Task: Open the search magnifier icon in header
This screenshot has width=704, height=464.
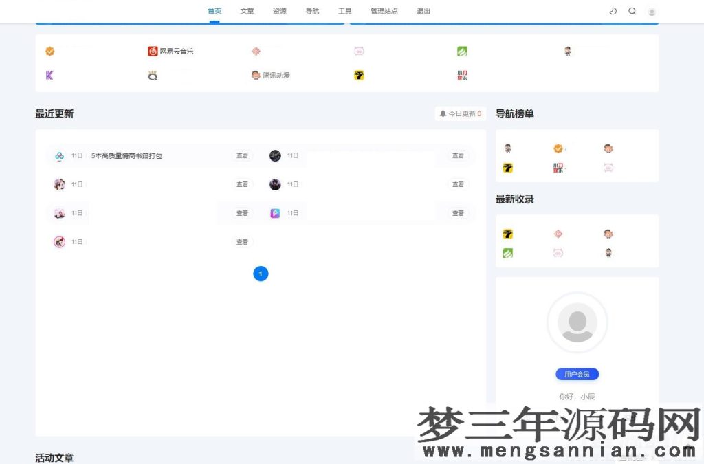Action: (x=632, y=11)
